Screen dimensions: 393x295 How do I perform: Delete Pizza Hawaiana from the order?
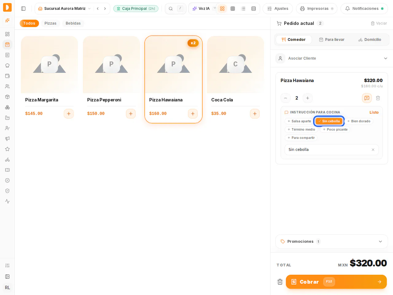click(378, 98)
